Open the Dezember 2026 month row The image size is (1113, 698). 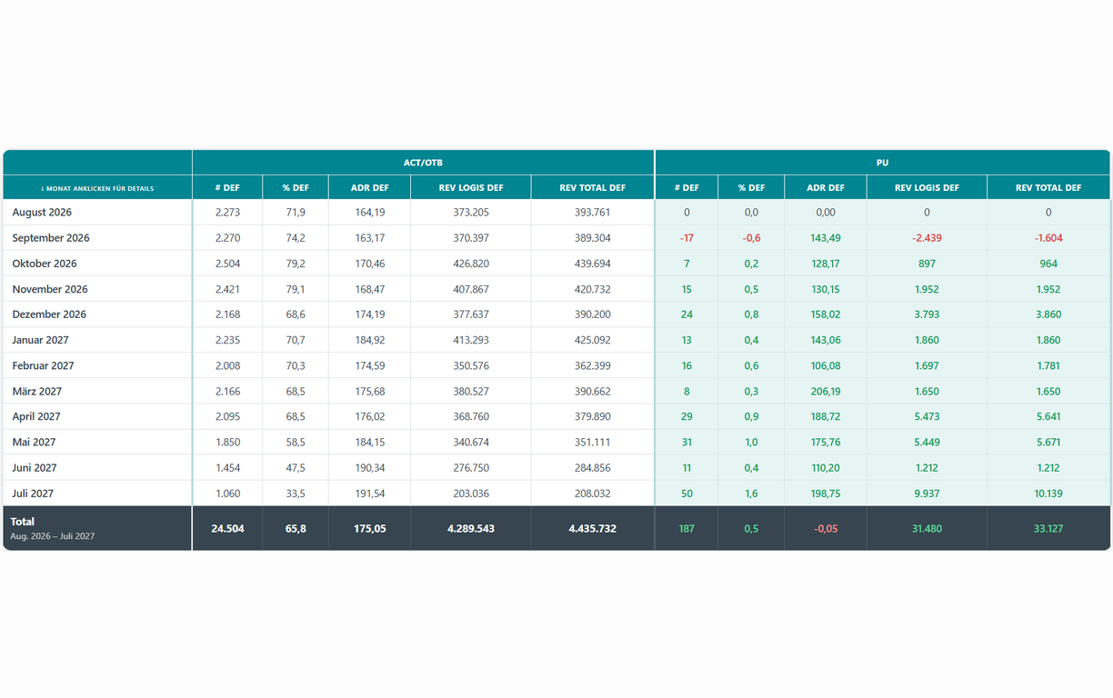tap(49, 314)
